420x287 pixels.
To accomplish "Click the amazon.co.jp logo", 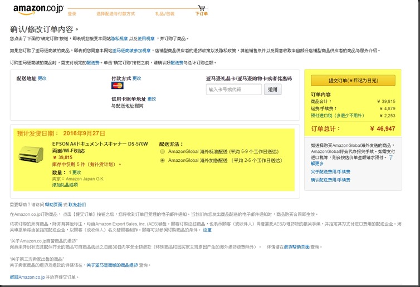I will point(37,9).
